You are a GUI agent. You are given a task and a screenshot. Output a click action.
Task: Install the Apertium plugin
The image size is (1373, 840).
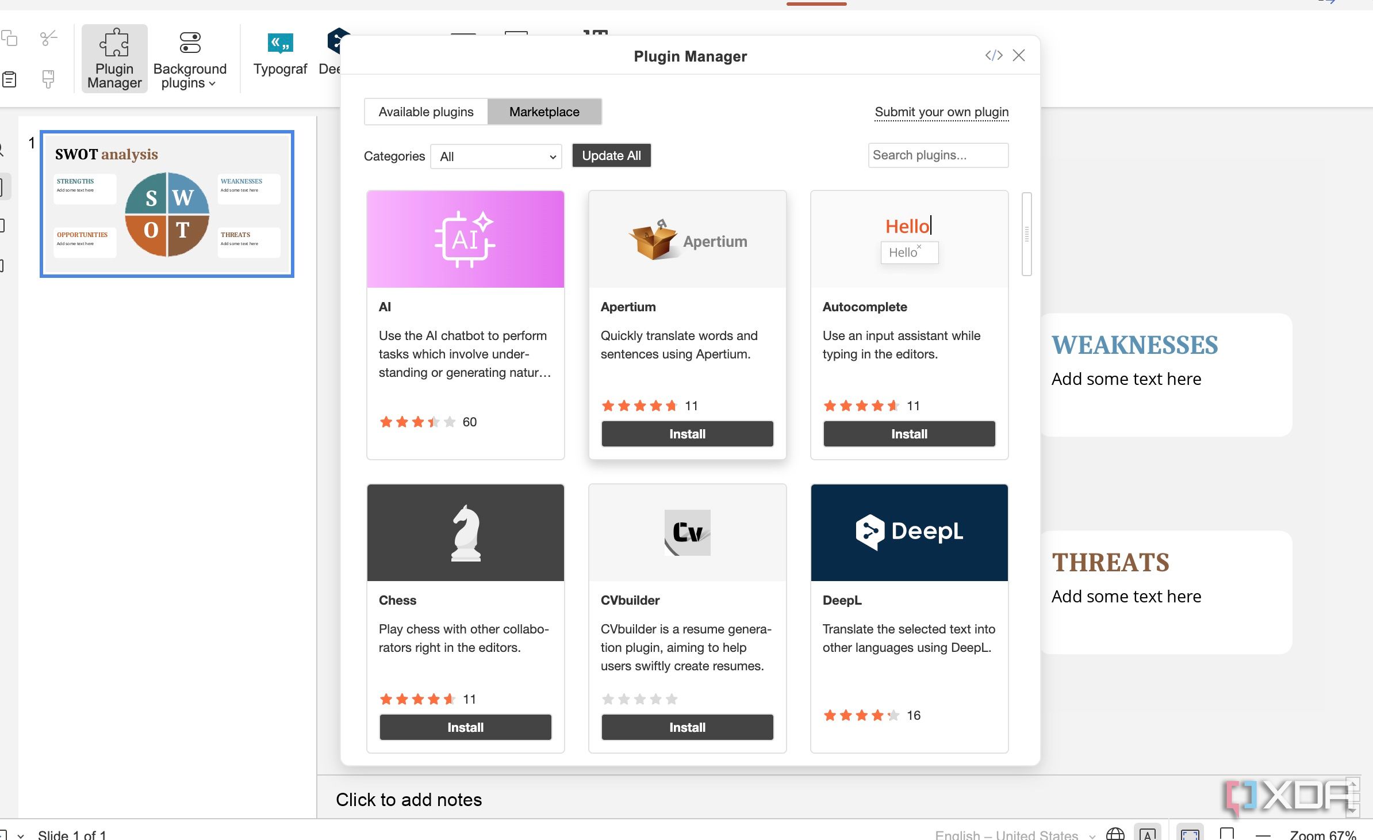[687, 434]
